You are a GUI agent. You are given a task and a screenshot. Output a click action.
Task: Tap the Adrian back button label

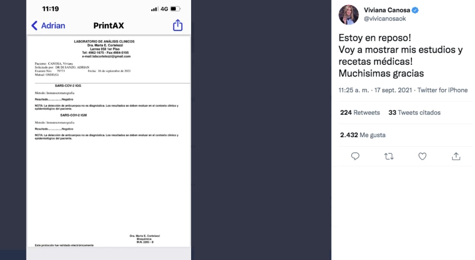click(53, 26)
